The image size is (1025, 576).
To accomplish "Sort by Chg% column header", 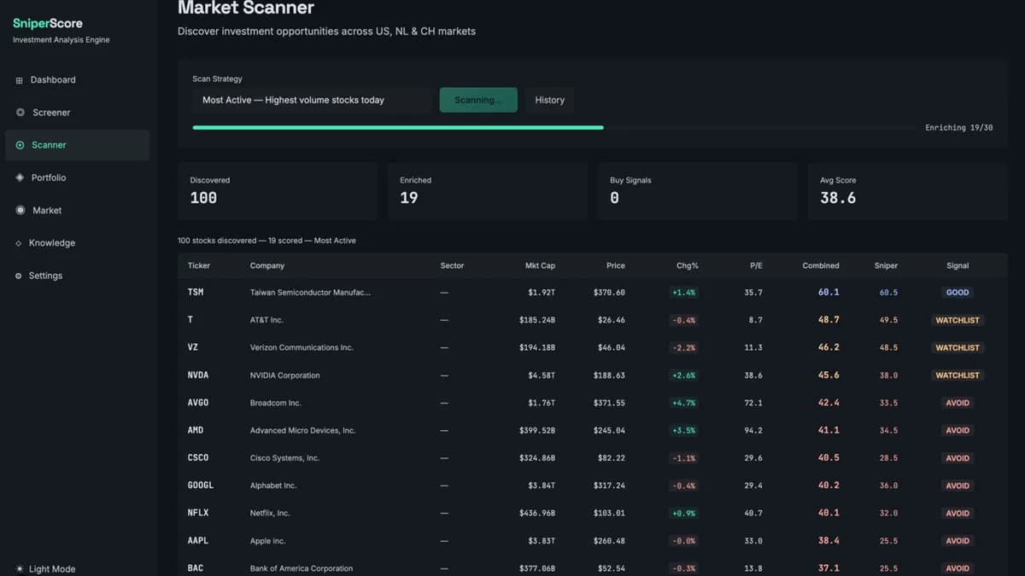I will [x=687, y=265].
